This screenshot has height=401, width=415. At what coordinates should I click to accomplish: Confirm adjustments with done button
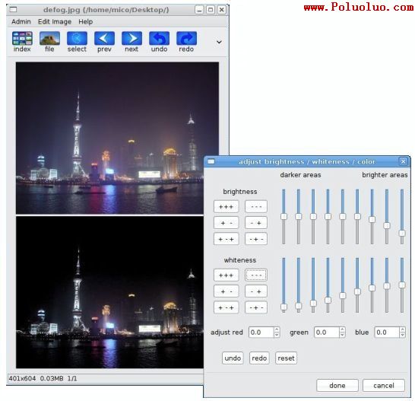(x=337, y=385)
